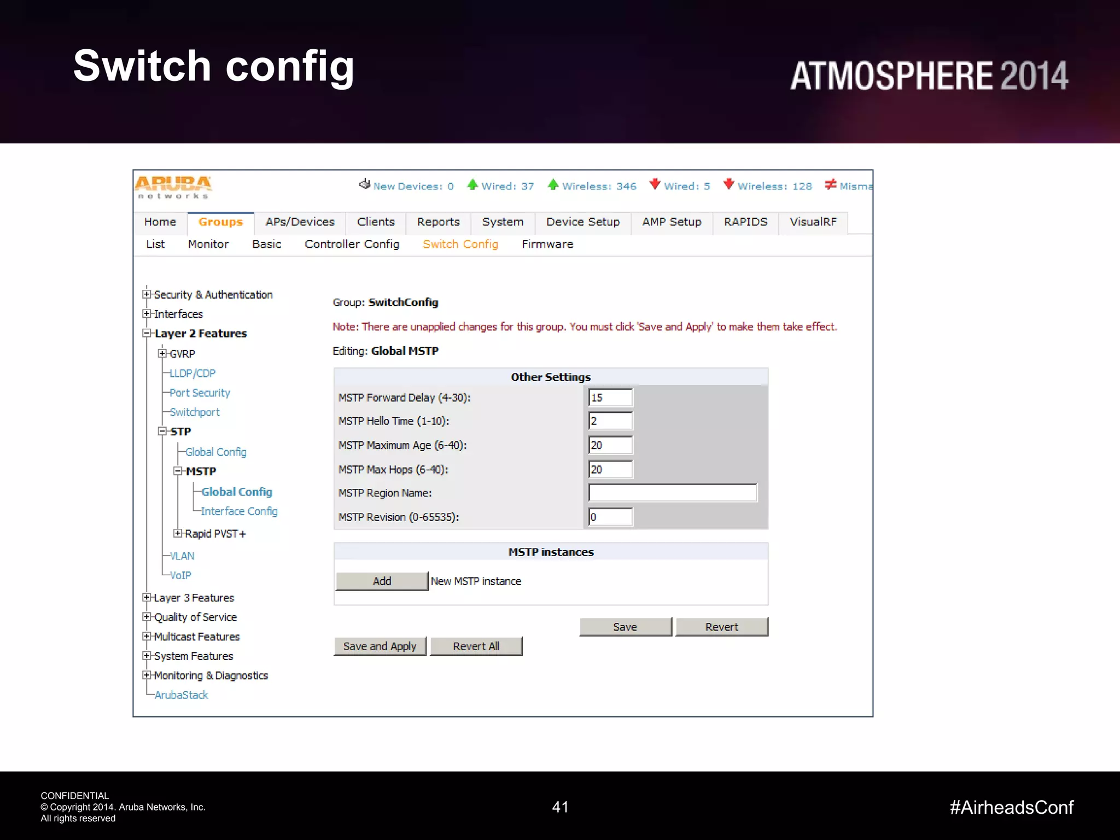Viewport: 1120px width, 840px height.
Task: Open the RAPIDS tab
Action: tap(745, 222)
